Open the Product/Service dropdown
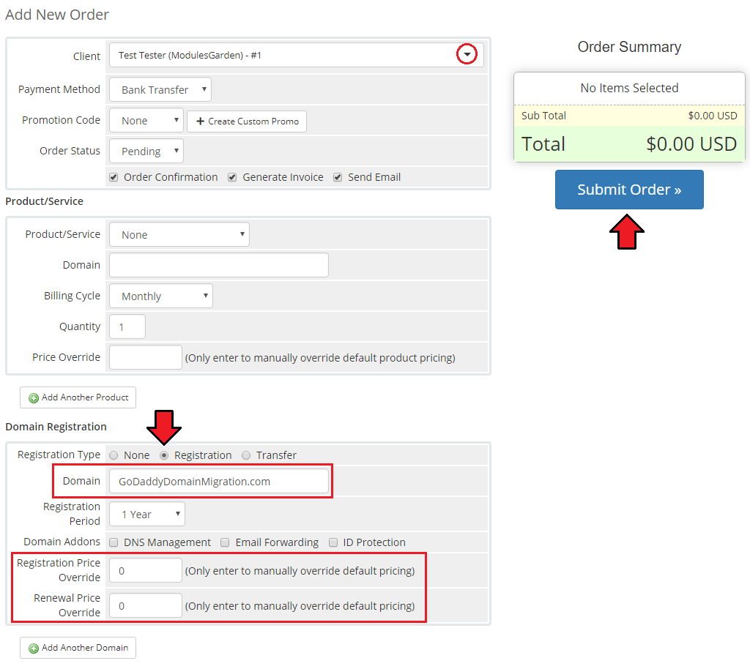The width and height of the screenshot is (750, 669). pyautogui.click(x=179, y=235)
